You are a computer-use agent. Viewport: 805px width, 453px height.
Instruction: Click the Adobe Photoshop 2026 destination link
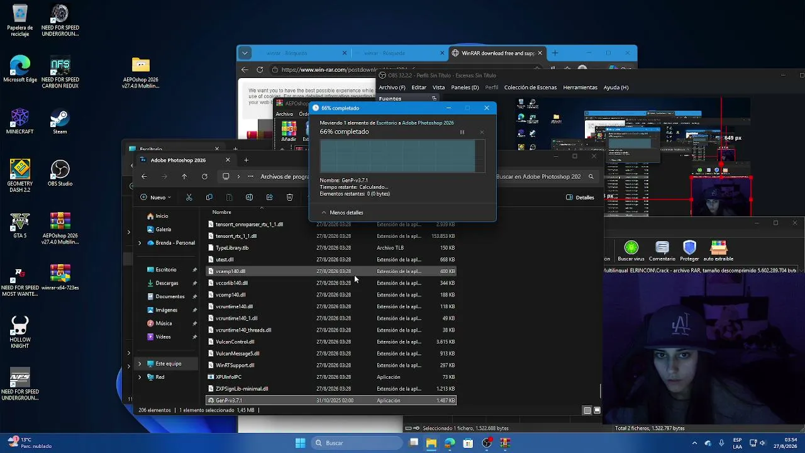[x=428, y=123]
